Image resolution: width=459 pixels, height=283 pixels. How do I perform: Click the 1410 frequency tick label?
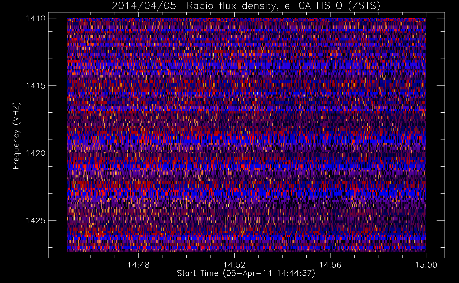tap(36, 18)
